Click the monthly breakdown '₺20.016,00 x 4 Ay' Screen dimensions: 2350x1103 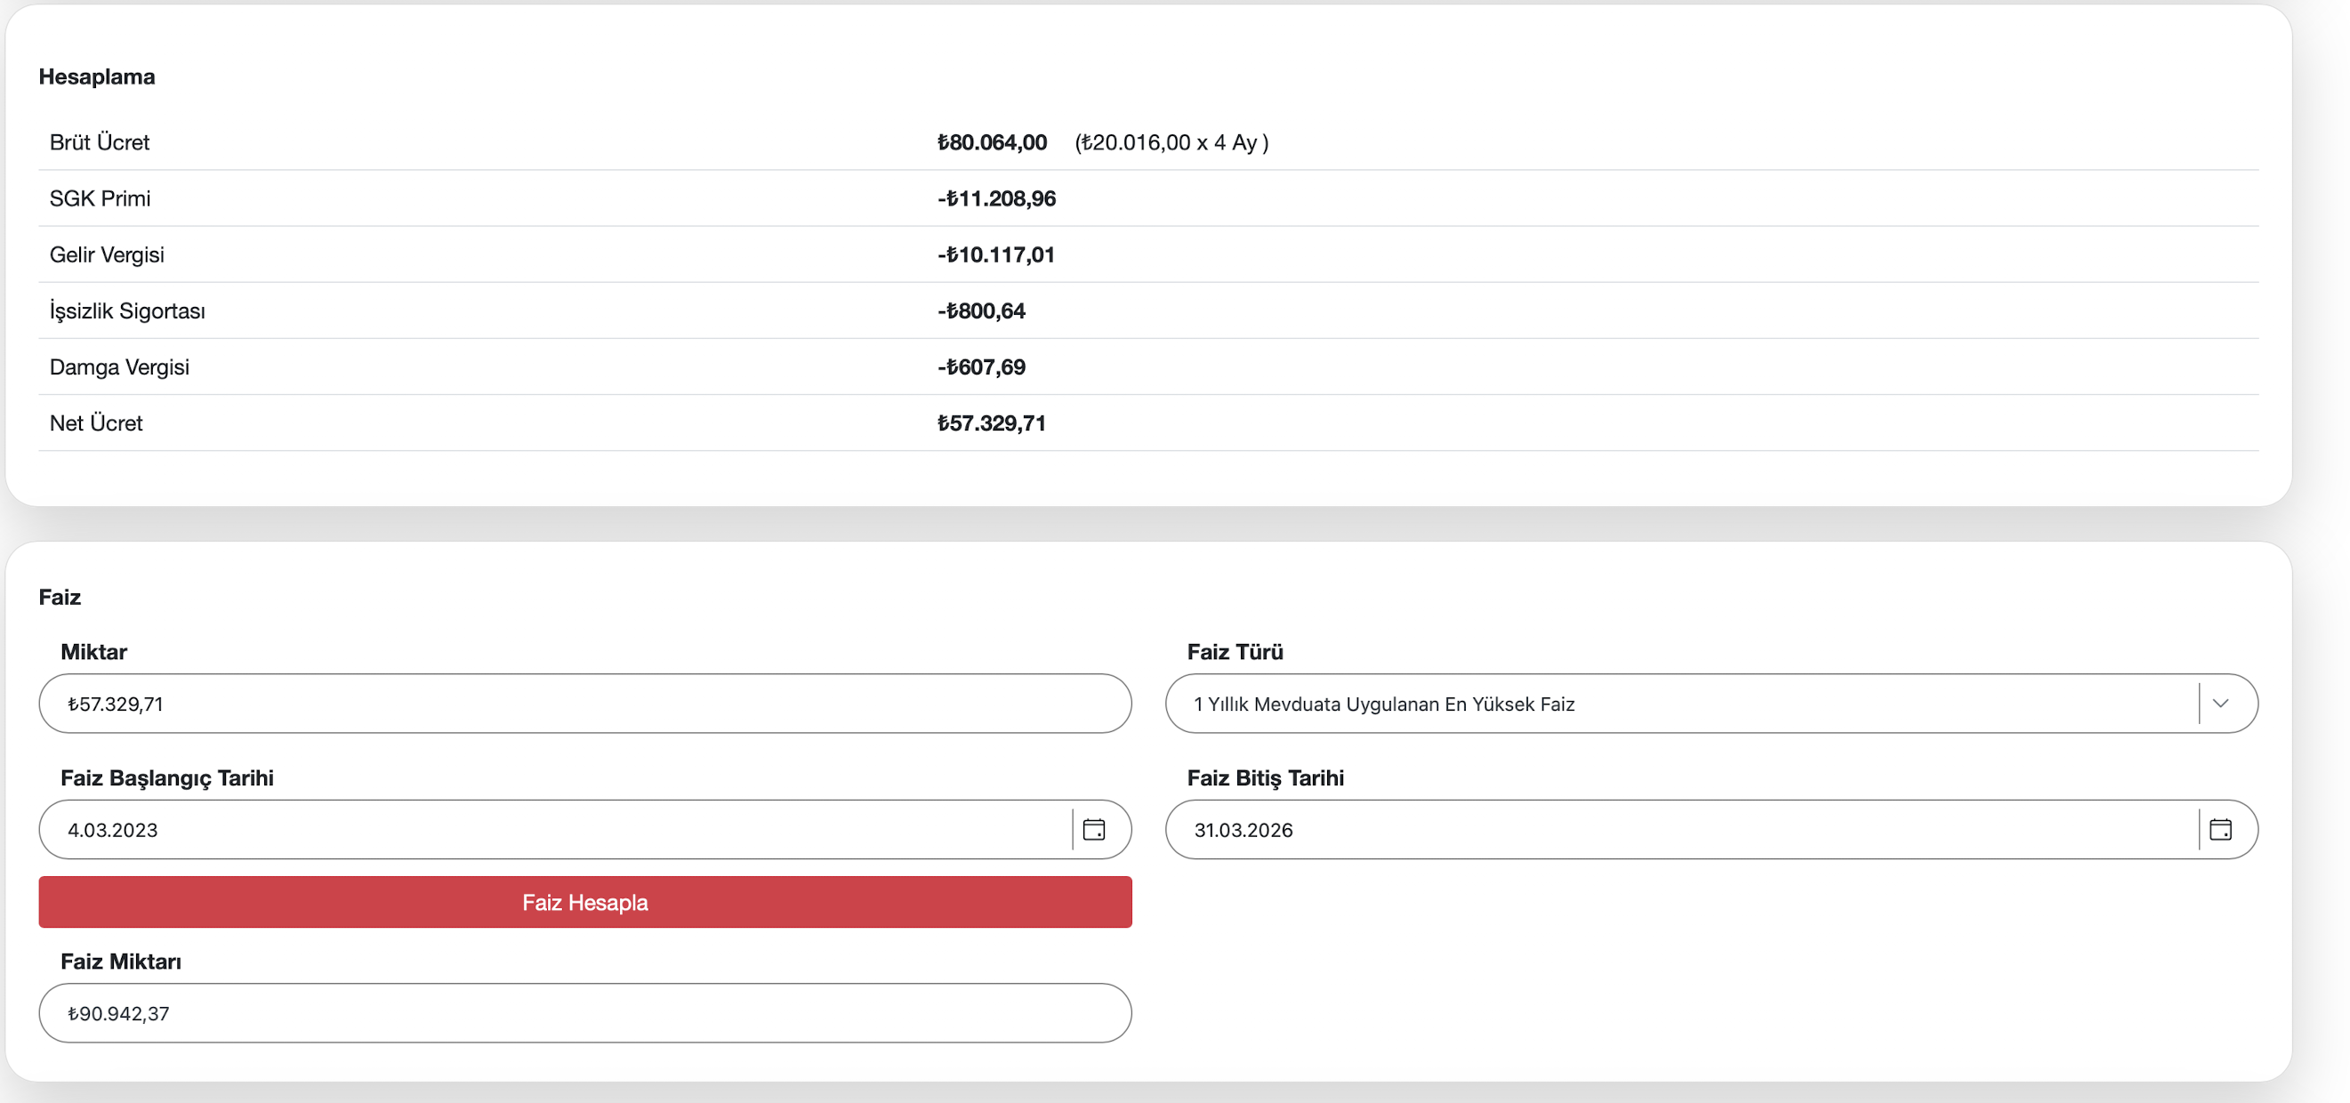pos(1171,142)
